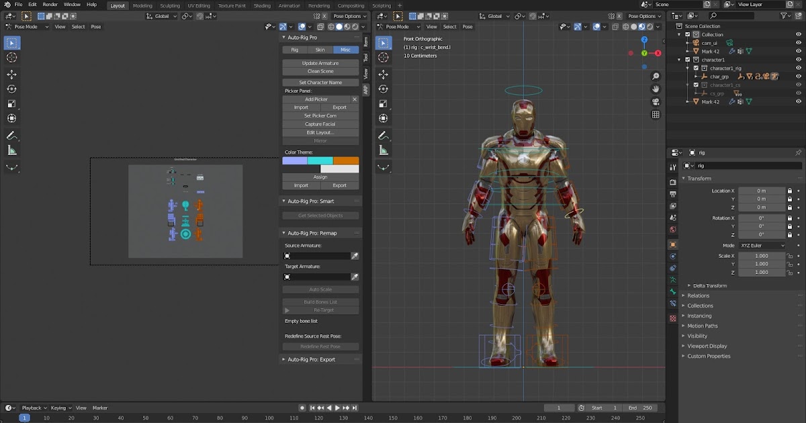Viewport: 806px width, 423px height.
Task: Select the Rotate tool in left viewport toolbar
Action: click(11, 89)
